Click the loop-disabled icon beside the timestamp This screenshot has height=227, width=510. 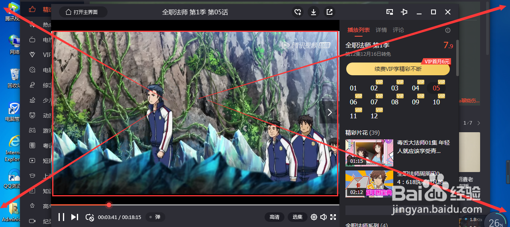tap(90, 217)
